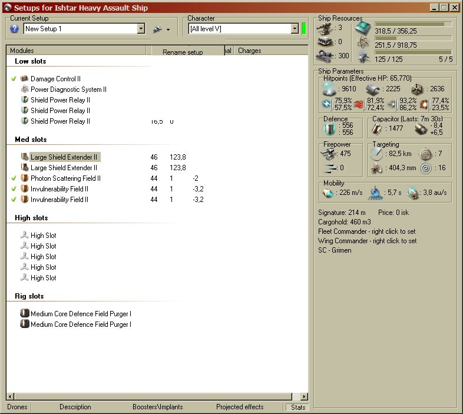Click the scan resolution icon

pos(377,168)
